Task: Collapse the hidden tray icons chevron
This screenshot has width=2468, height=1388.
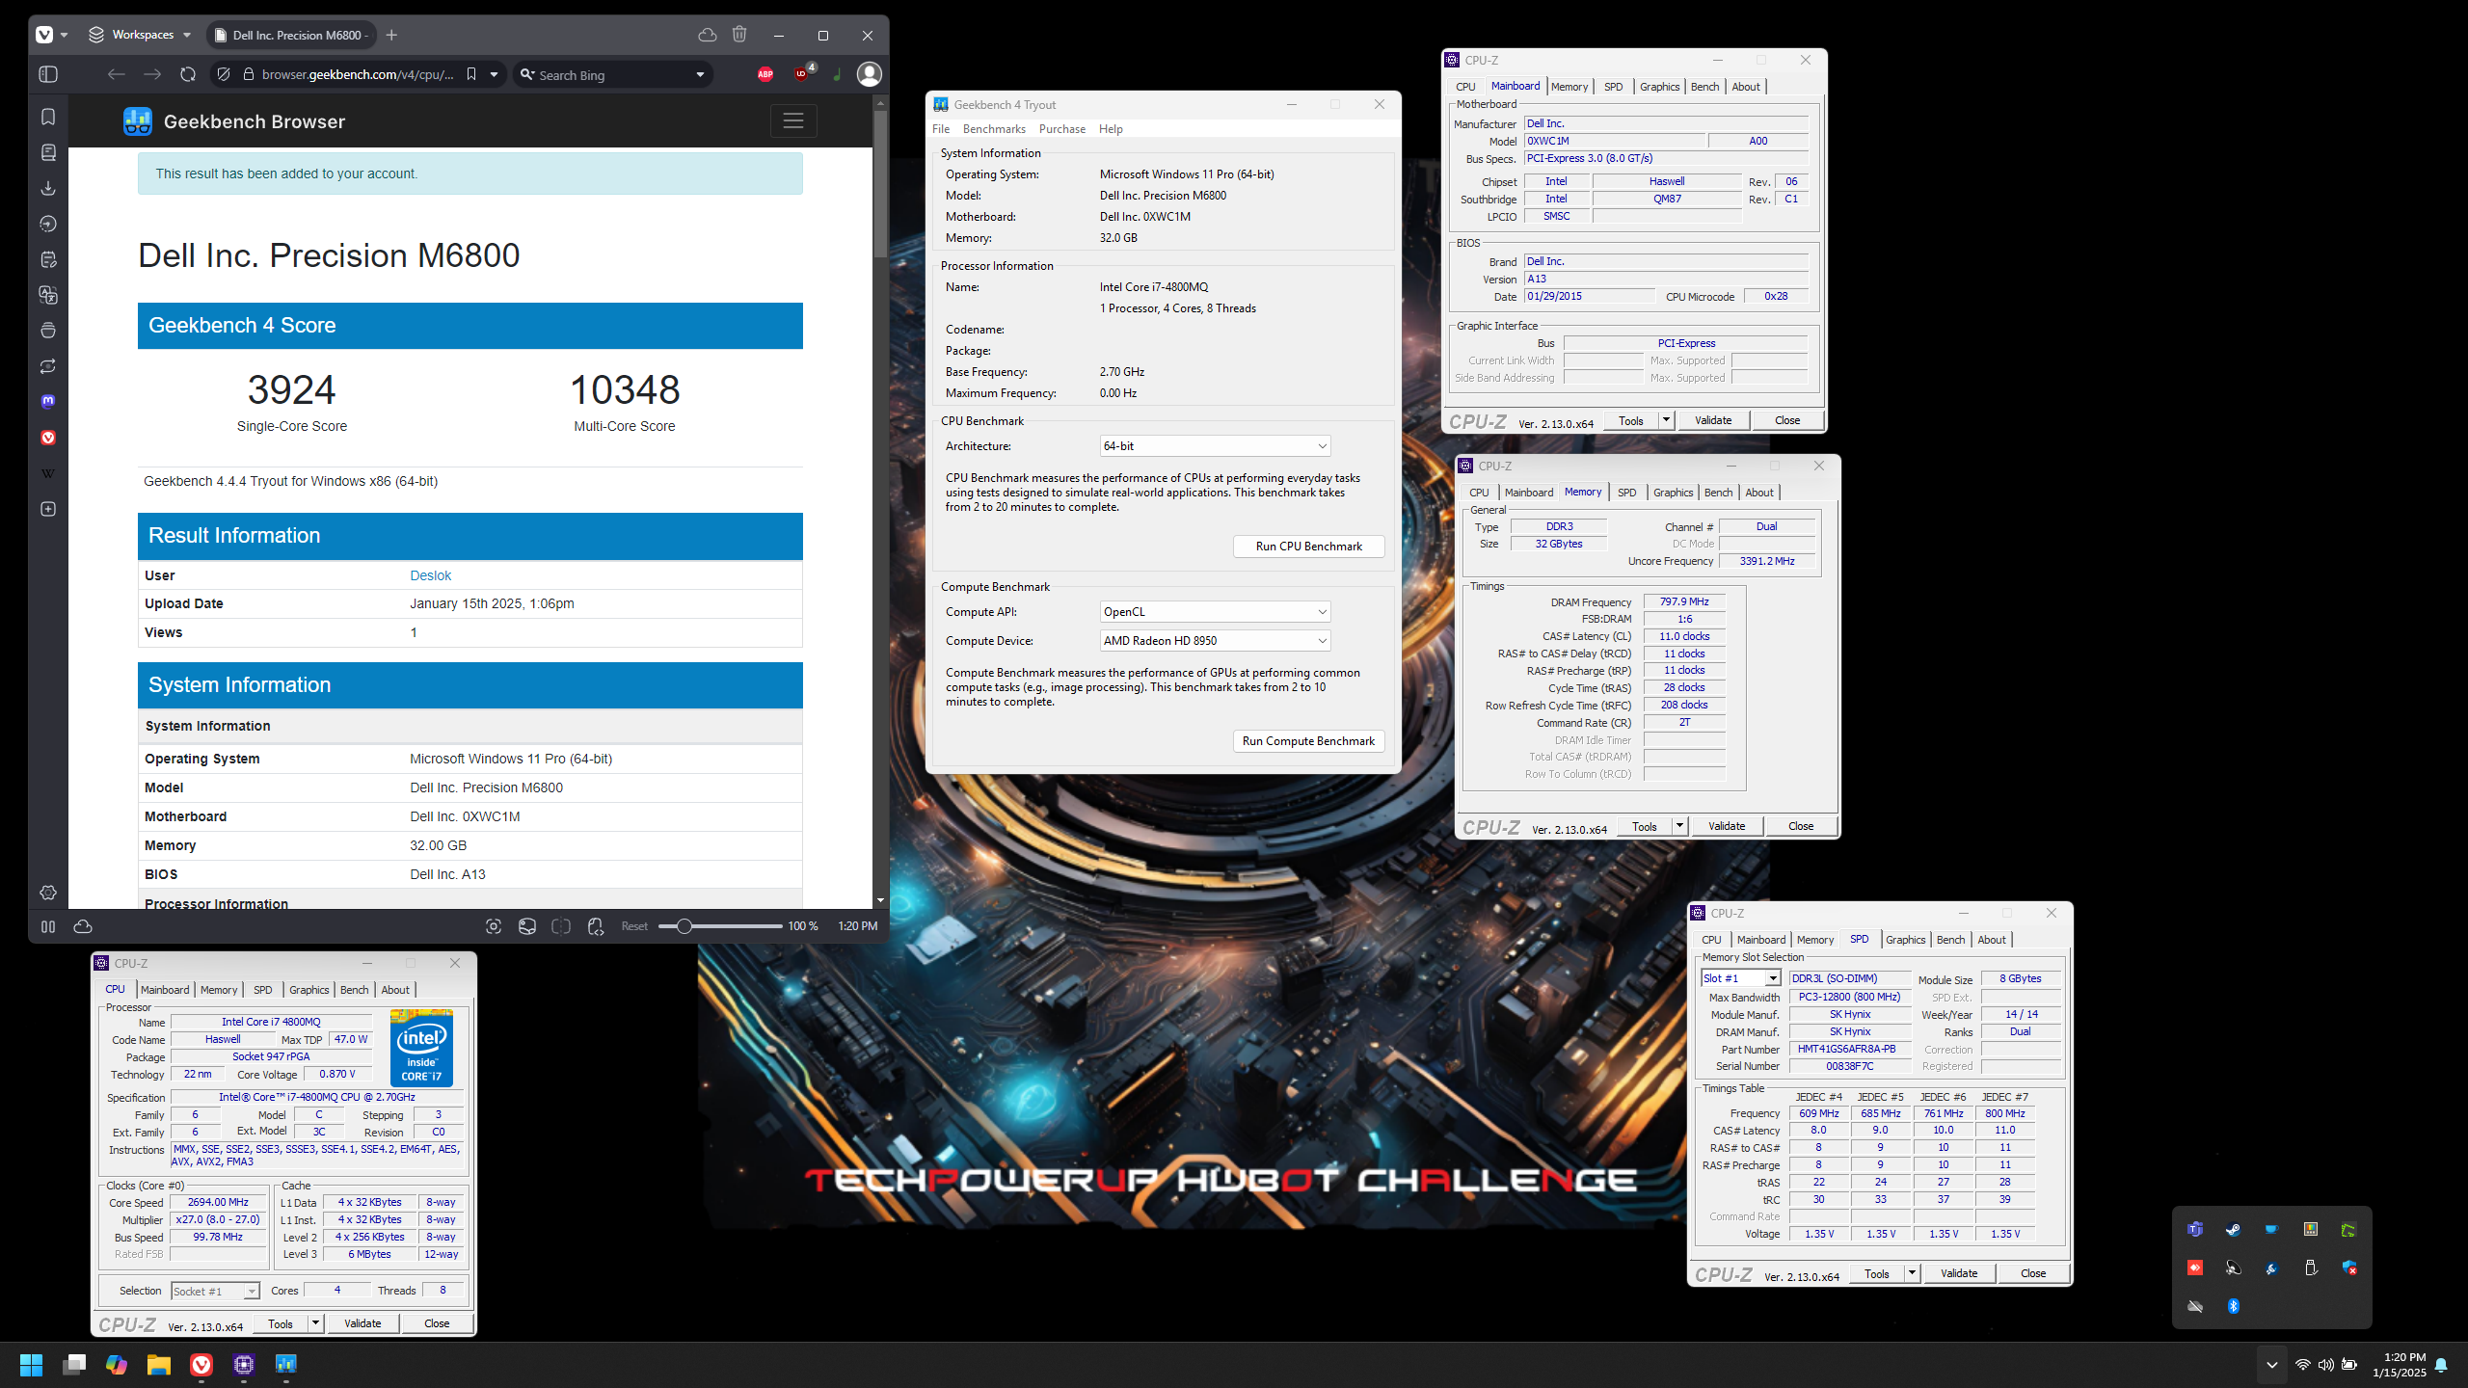Action: (x=2271, y=1364)
